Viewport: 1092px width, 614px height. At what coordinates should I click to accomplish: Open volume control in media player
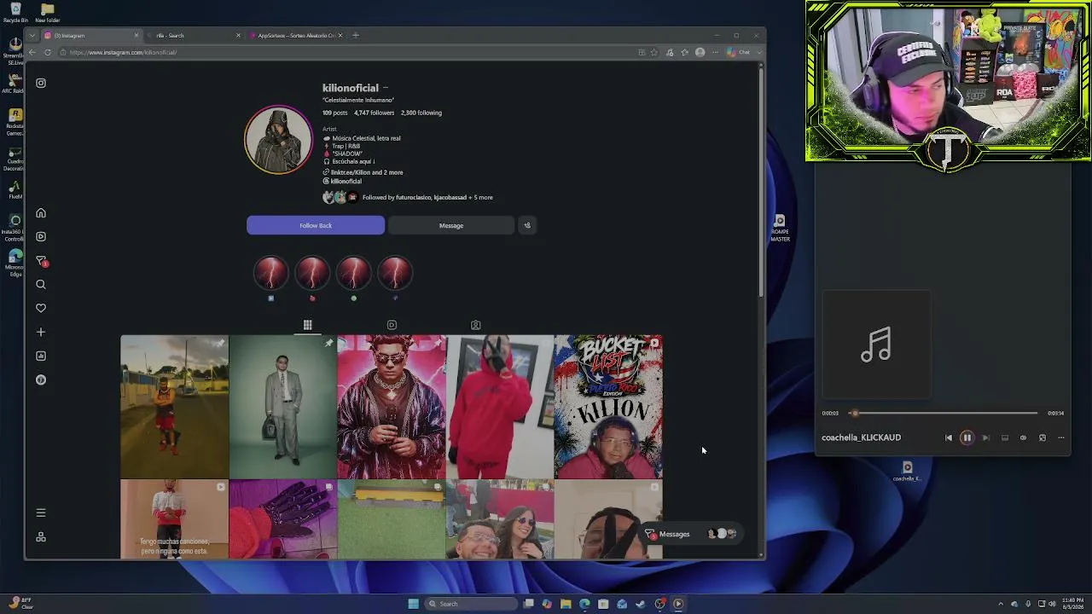(x=1024, y=437)
